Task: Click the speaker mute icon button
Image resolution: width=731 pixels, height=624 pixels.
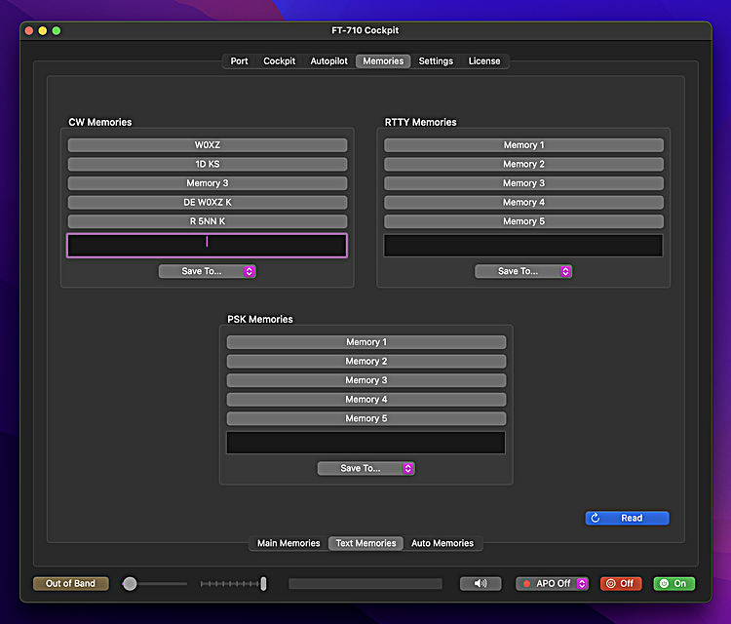Action: point(481,583)
